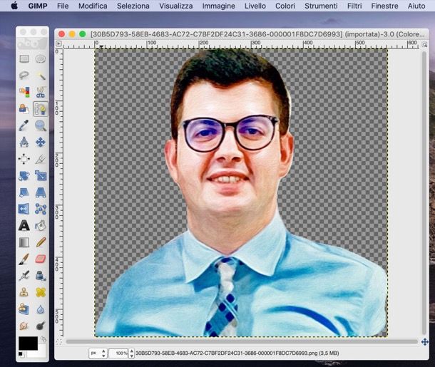Toggle Quick Mask at canvas bottom-left corner
The image size is (435, 367).
coord(58,342)
